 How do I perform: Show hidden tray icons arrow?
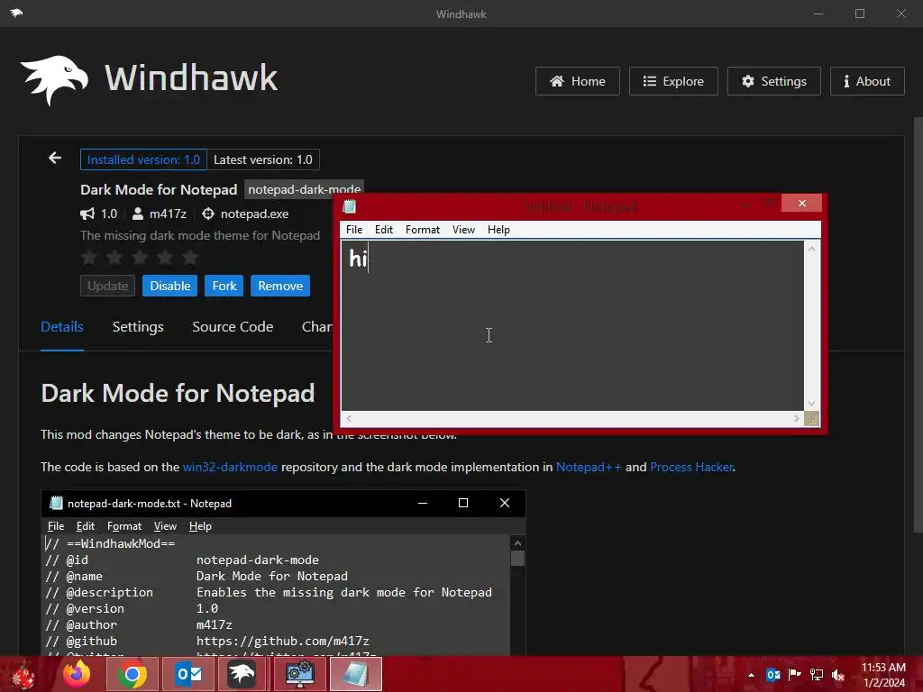click(751, 675)
